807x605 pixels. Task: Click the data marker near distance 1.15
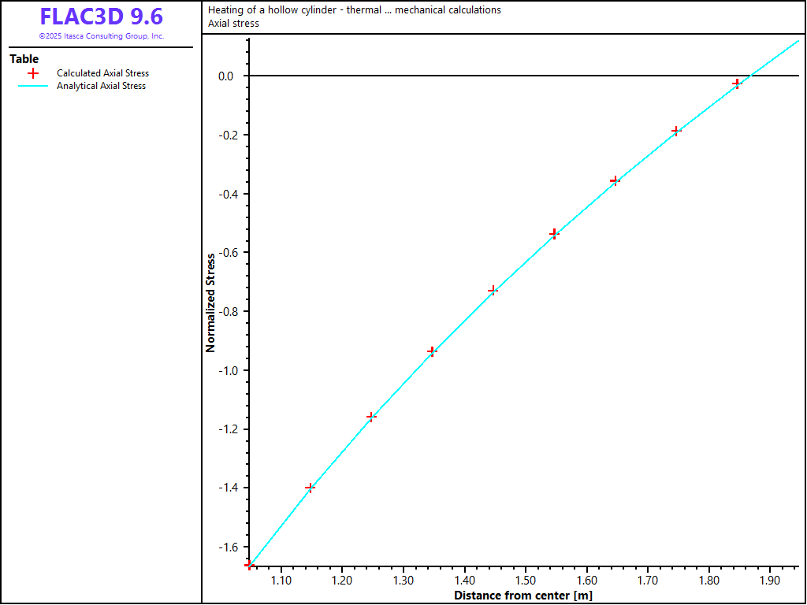pos(310,488)
